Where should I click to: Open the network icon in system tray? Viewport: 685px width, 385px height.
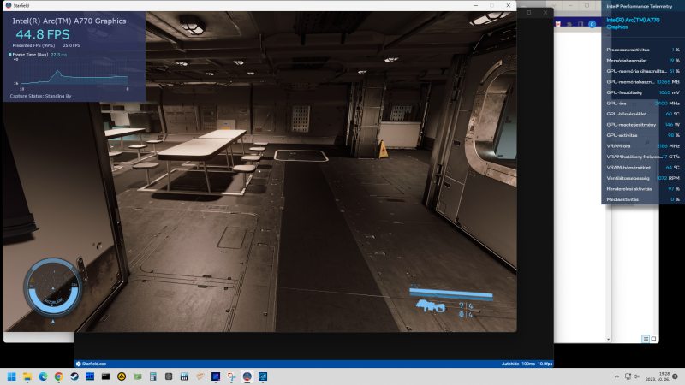coord(628,376)
